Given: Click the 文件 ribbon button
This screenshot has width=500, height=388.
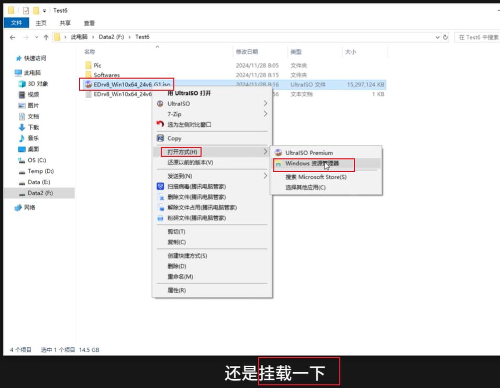Looking at the screenshot, I should pyautogui.click(x=16, y=23).
